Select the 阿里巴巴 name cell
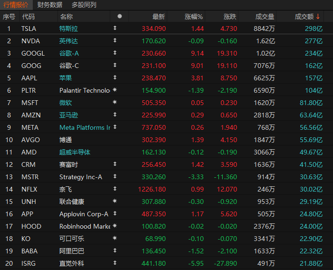This screenshot has width=333, height=270. pyautogui.click(x=72, y=251)
